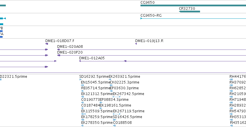Click the CG9650-RG transcript line
Viewport: 246px width, 127px height.
[193, 18]
